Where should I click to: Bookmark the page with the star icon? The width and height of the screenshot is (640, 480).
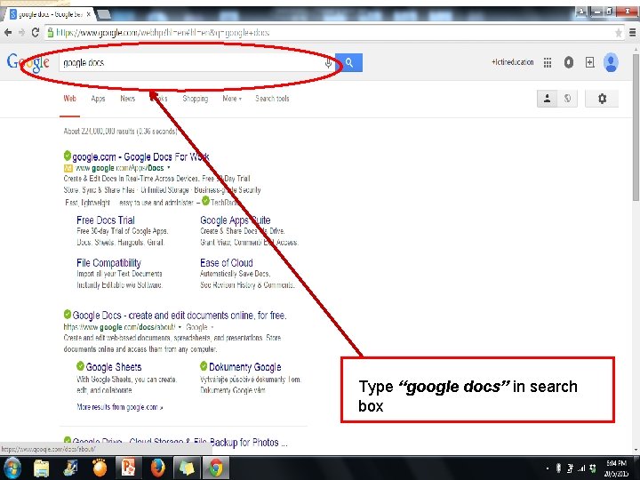point(619,33)
